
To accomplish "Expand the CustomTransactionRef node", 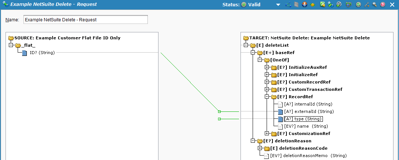I will [x=267, y=89].
